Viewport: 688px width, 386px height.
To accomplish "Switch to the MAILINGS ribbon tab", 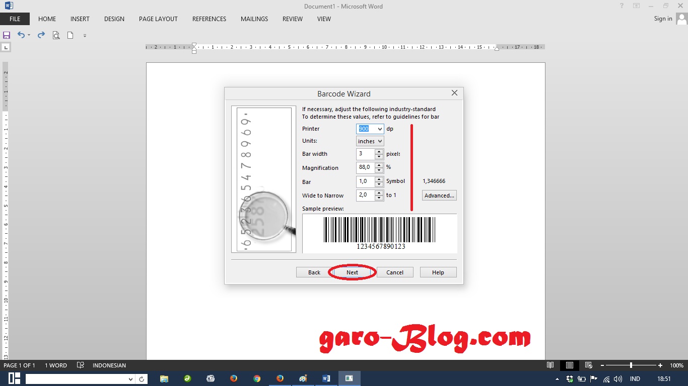I will click(x=254, y=19).
